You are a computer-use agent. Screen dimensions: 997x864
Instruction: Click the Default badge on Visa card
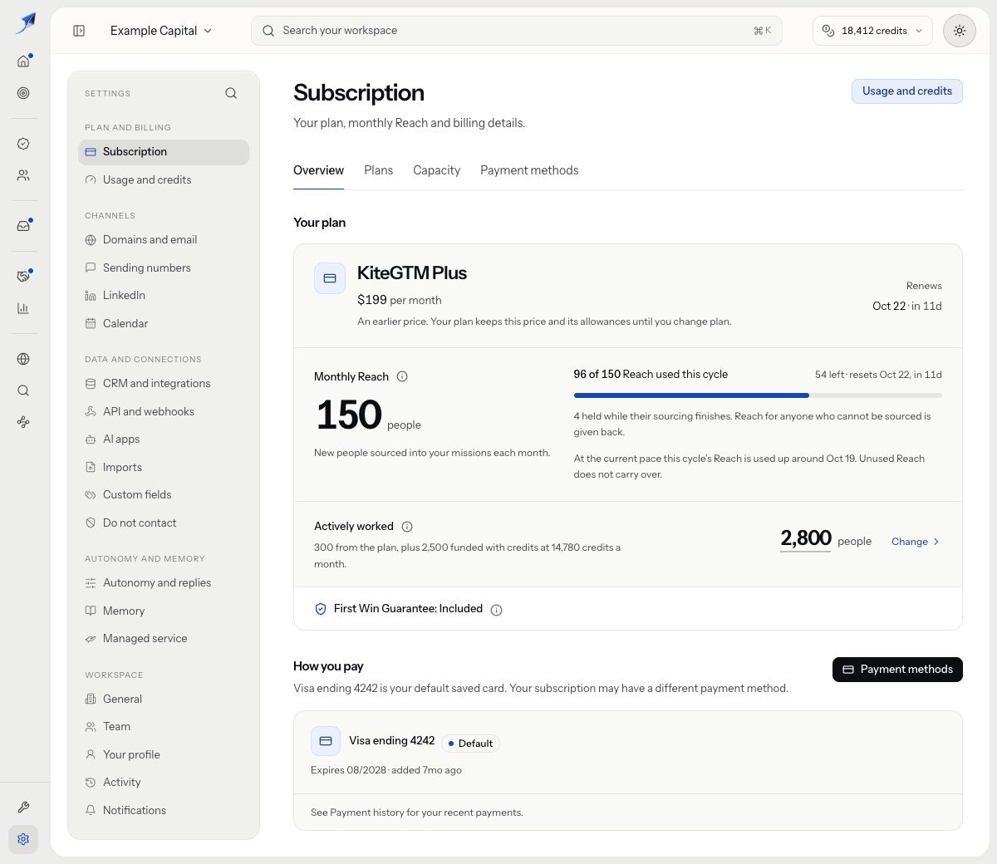(x=470, y=744)
